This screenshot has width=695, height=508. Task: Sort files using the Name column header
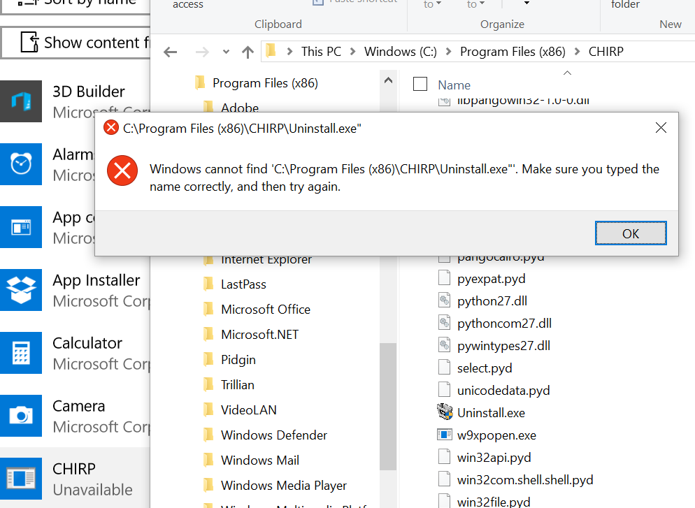(x=454, y=85)
